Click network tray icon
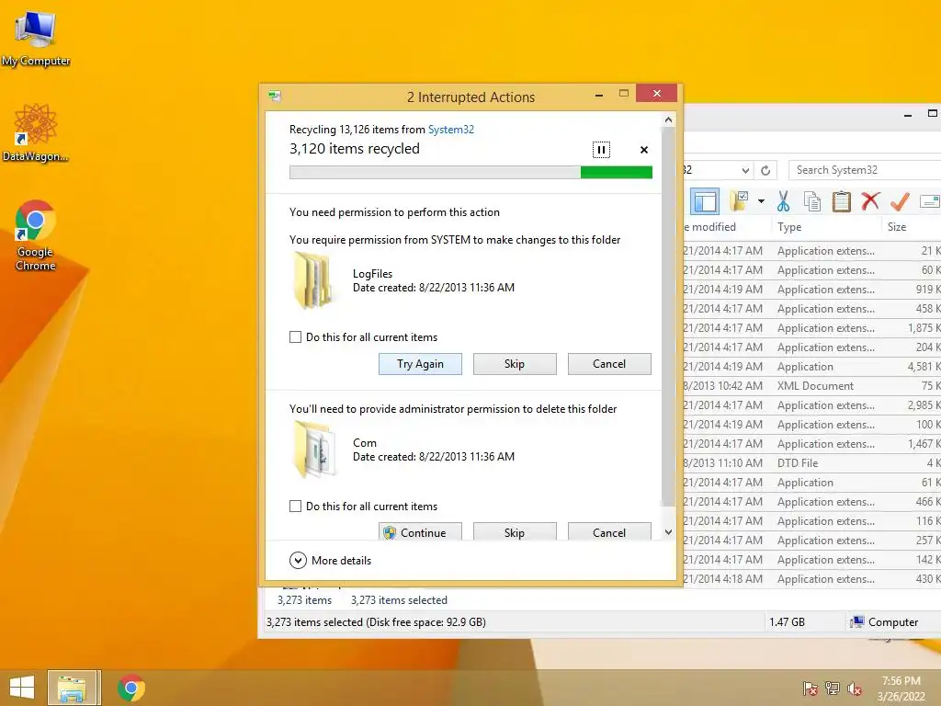 click(x=833, y=689)
